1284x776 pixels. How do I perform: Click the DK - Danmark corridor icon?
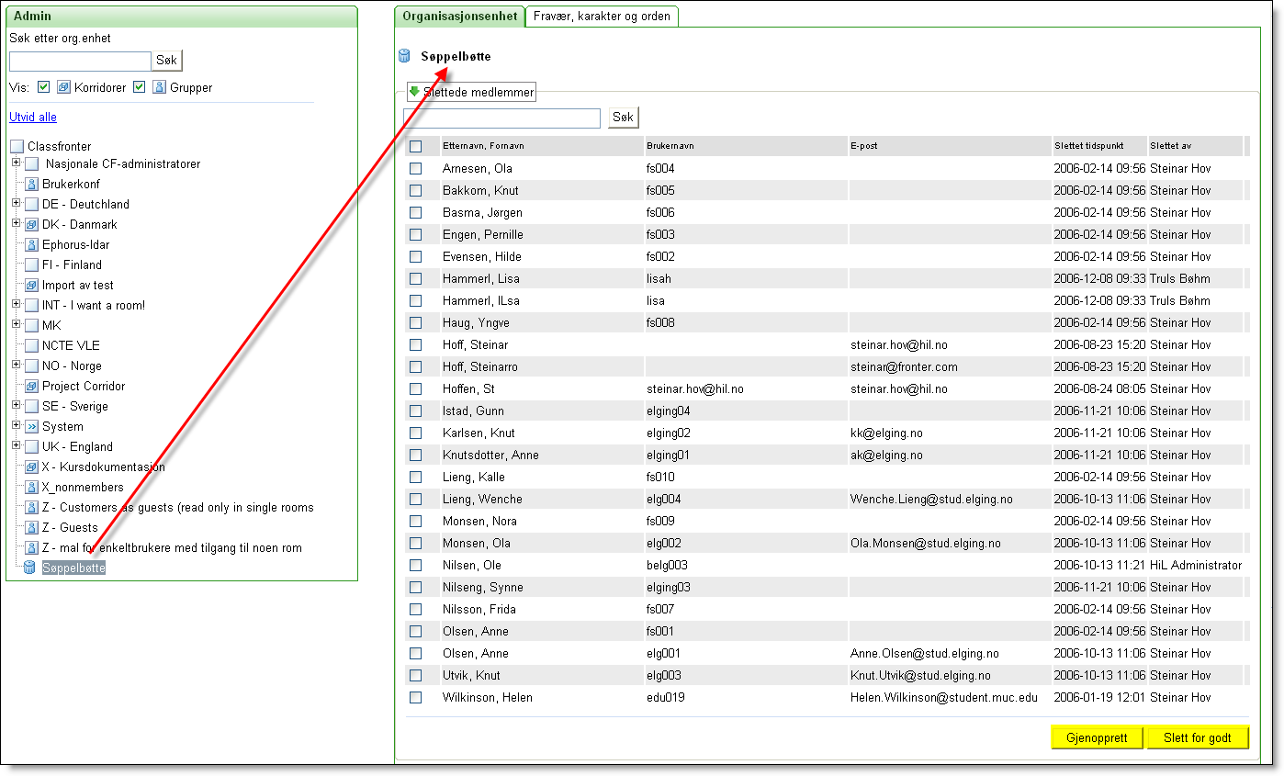pos(31,224)
